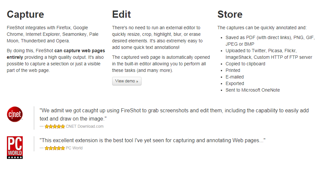Click the 'Printed' list item
This screenshot has width=335, height=175.
coord(233,70)
